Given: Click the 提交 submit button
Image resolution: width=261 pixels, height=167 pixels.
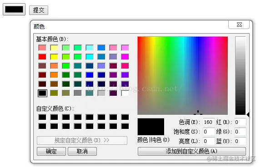Looking at the screenshot, I should 39,10.
